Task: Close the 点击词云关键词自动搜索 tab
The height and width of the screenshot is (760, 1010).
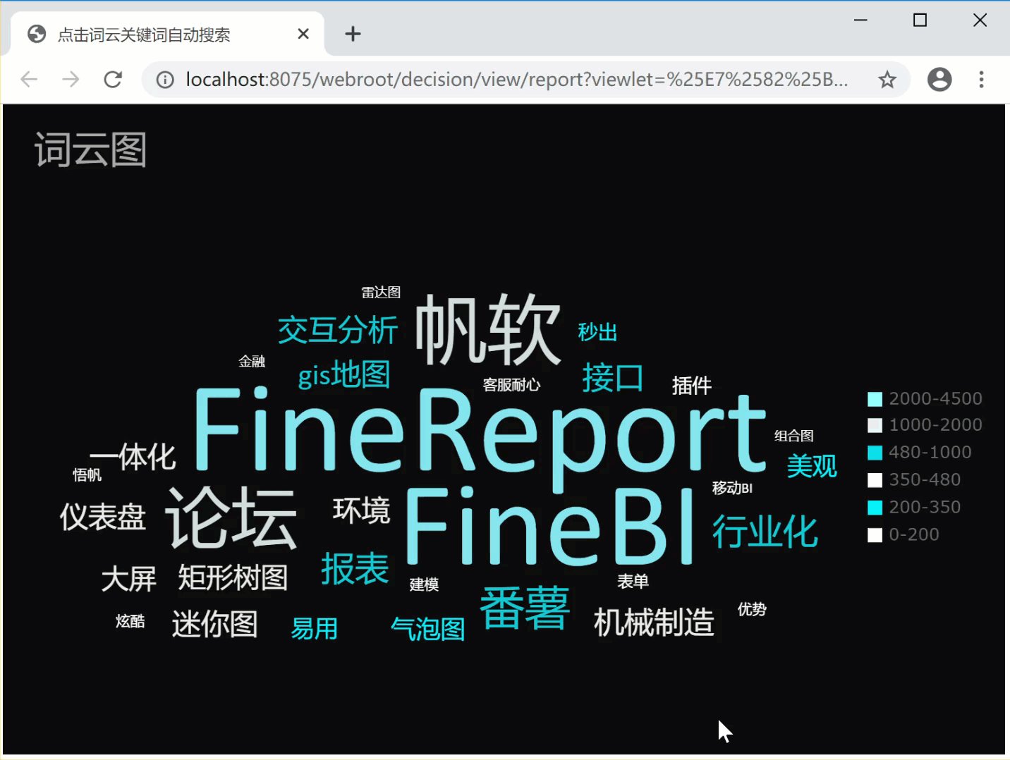Action: [303, 34]
